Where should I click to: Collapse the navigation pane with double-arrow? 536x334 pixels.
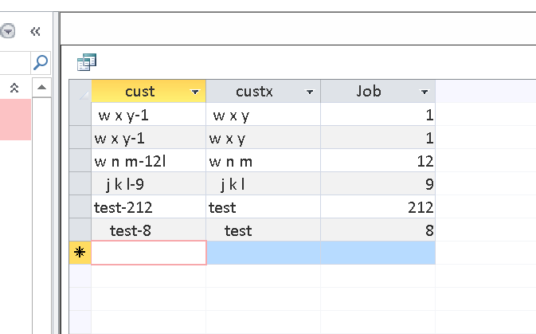35,31
